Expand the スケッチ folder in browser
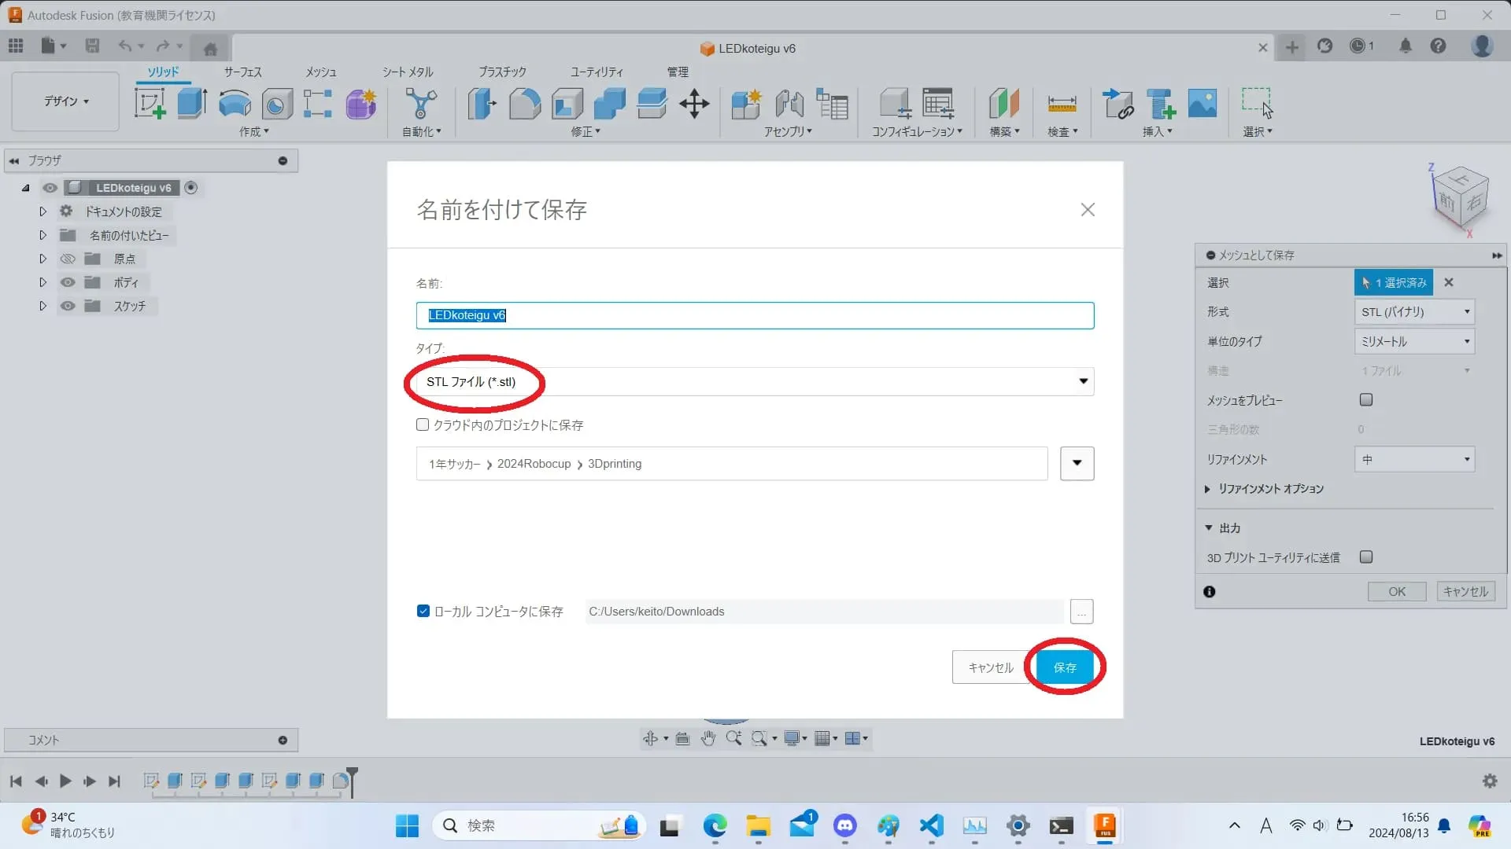This screenshot has height=849, width=1511. click(x=43, y=306)
